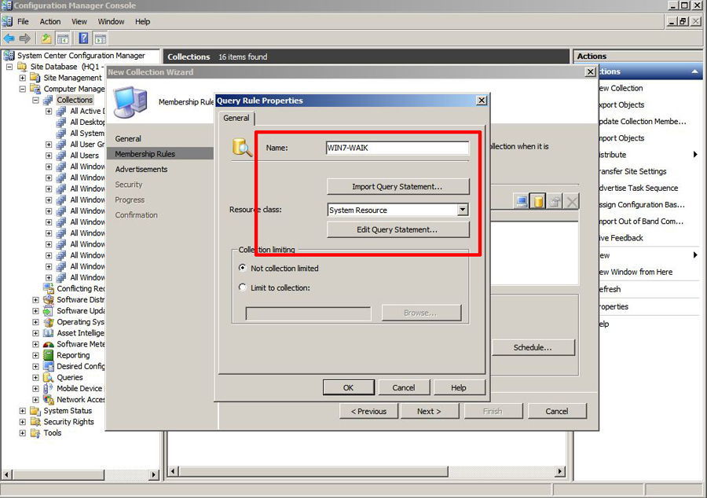Select the Operating System Deployment node icon
The height and width of the screenshot is (498, 707).
pyautogui.click(x=48, y=322)
